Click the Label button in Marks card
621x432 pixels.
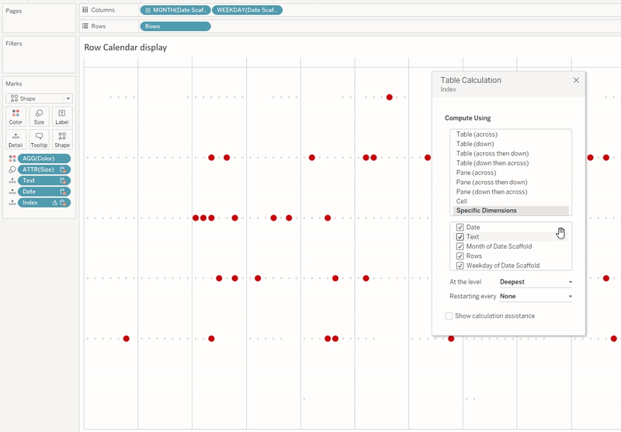pyautogui.click(x=62, y=117)
